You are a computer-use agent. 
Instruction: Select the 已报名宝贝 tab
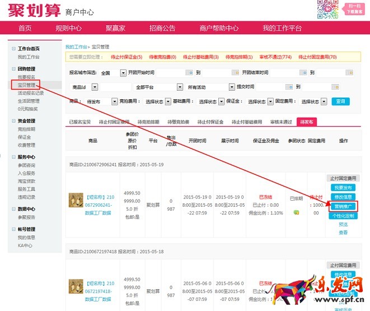(x=81, y=122)
